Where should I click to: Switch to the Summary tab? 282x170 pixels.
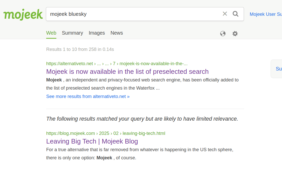(x=73, y=33)
